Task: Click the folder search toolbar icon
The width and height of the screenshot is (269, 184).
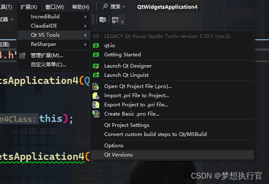Action: point(103,20)
